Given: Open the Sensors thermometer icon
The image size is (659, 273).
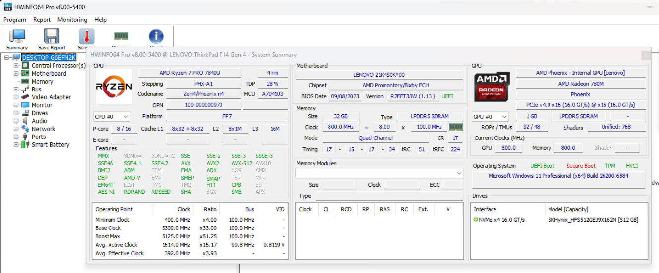Looking at the screenshot, I should (86, 36).
